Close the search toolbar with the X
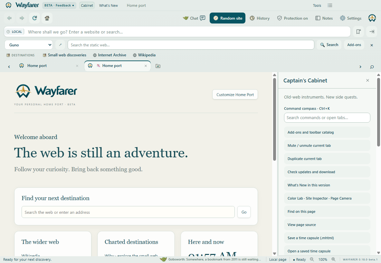This screenshot has height=263, width=381. pyautogui.click(x=372, y=45)
